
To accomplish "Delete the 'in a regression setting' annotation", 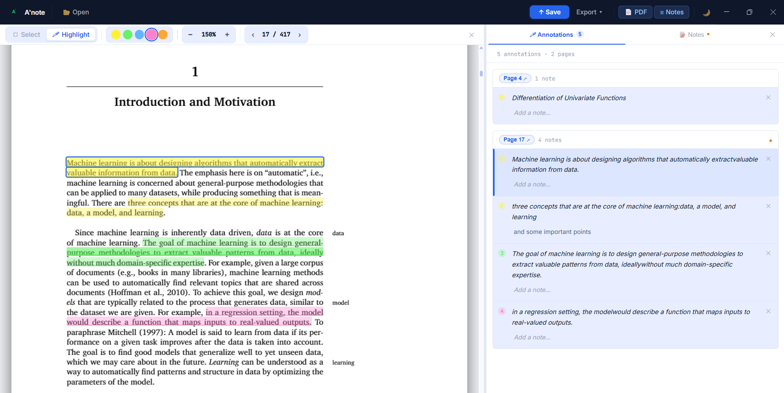I will coord(768,311).
